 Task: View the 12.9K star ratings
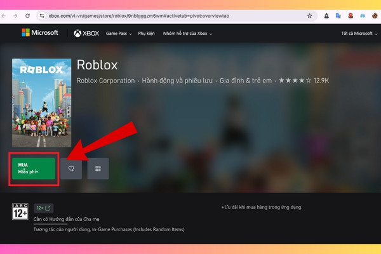point(304,81)
